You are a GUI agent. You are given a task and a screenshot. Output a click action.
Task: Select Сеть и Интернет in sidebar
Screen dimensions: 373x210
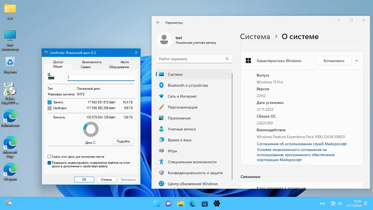[182, 96]
